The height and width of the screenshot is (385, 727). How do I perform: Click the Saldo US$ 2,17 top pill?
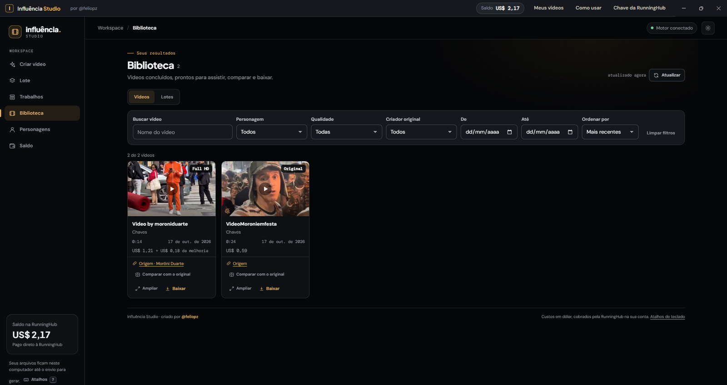click(x=500, y=8)
